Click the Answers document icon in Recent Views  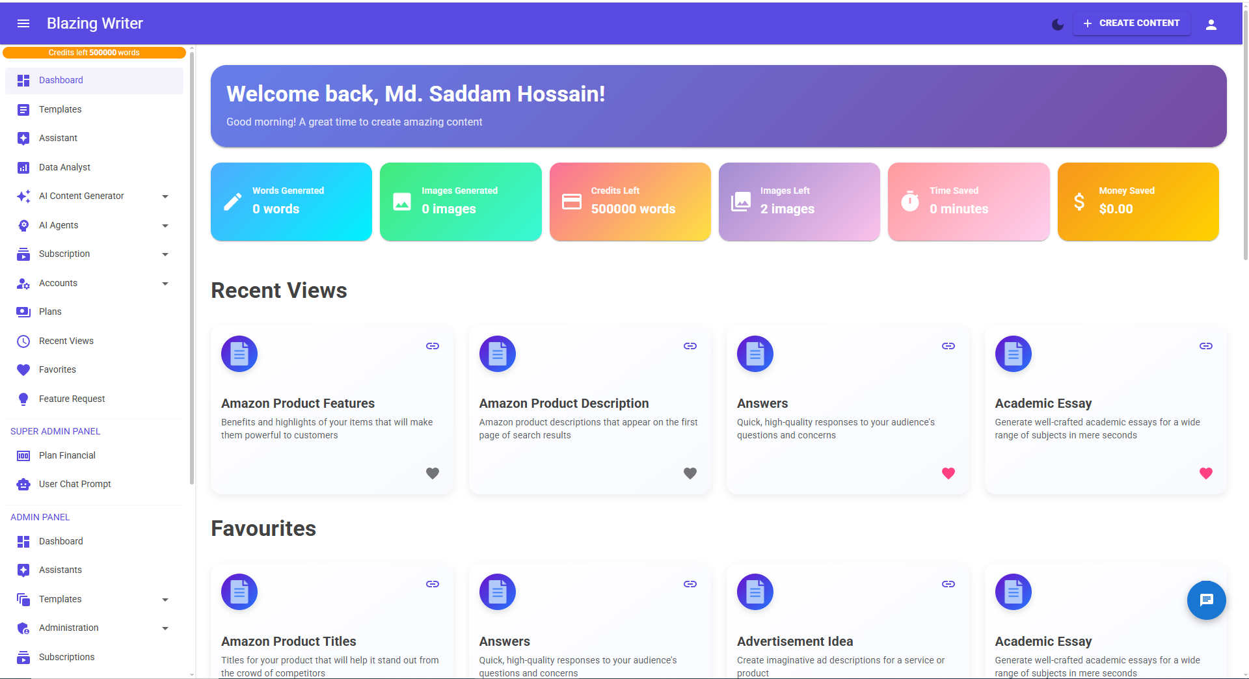(x=755, y=354)
